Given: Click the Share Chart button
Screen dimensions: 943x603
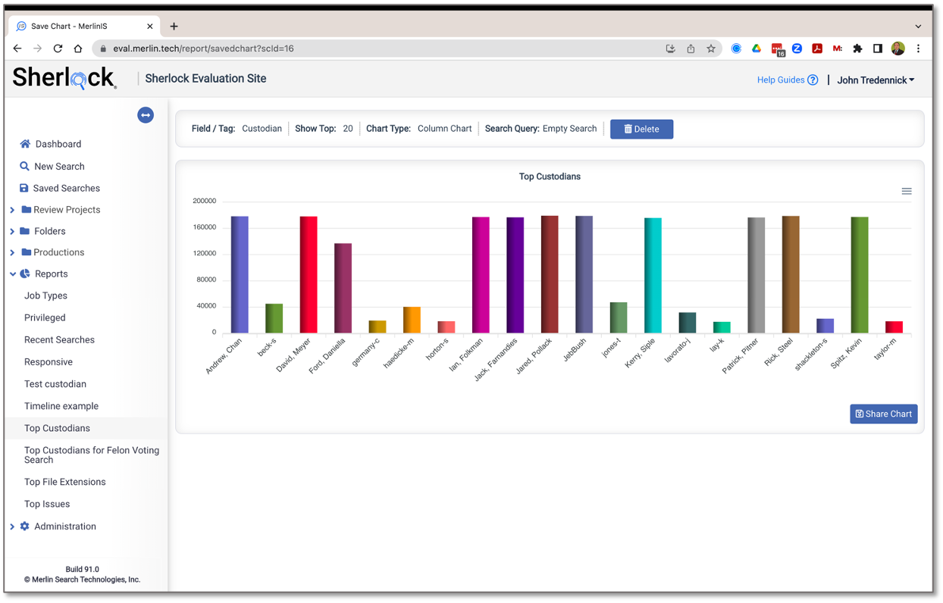Looking at the screenshot, I should (883, 414).
